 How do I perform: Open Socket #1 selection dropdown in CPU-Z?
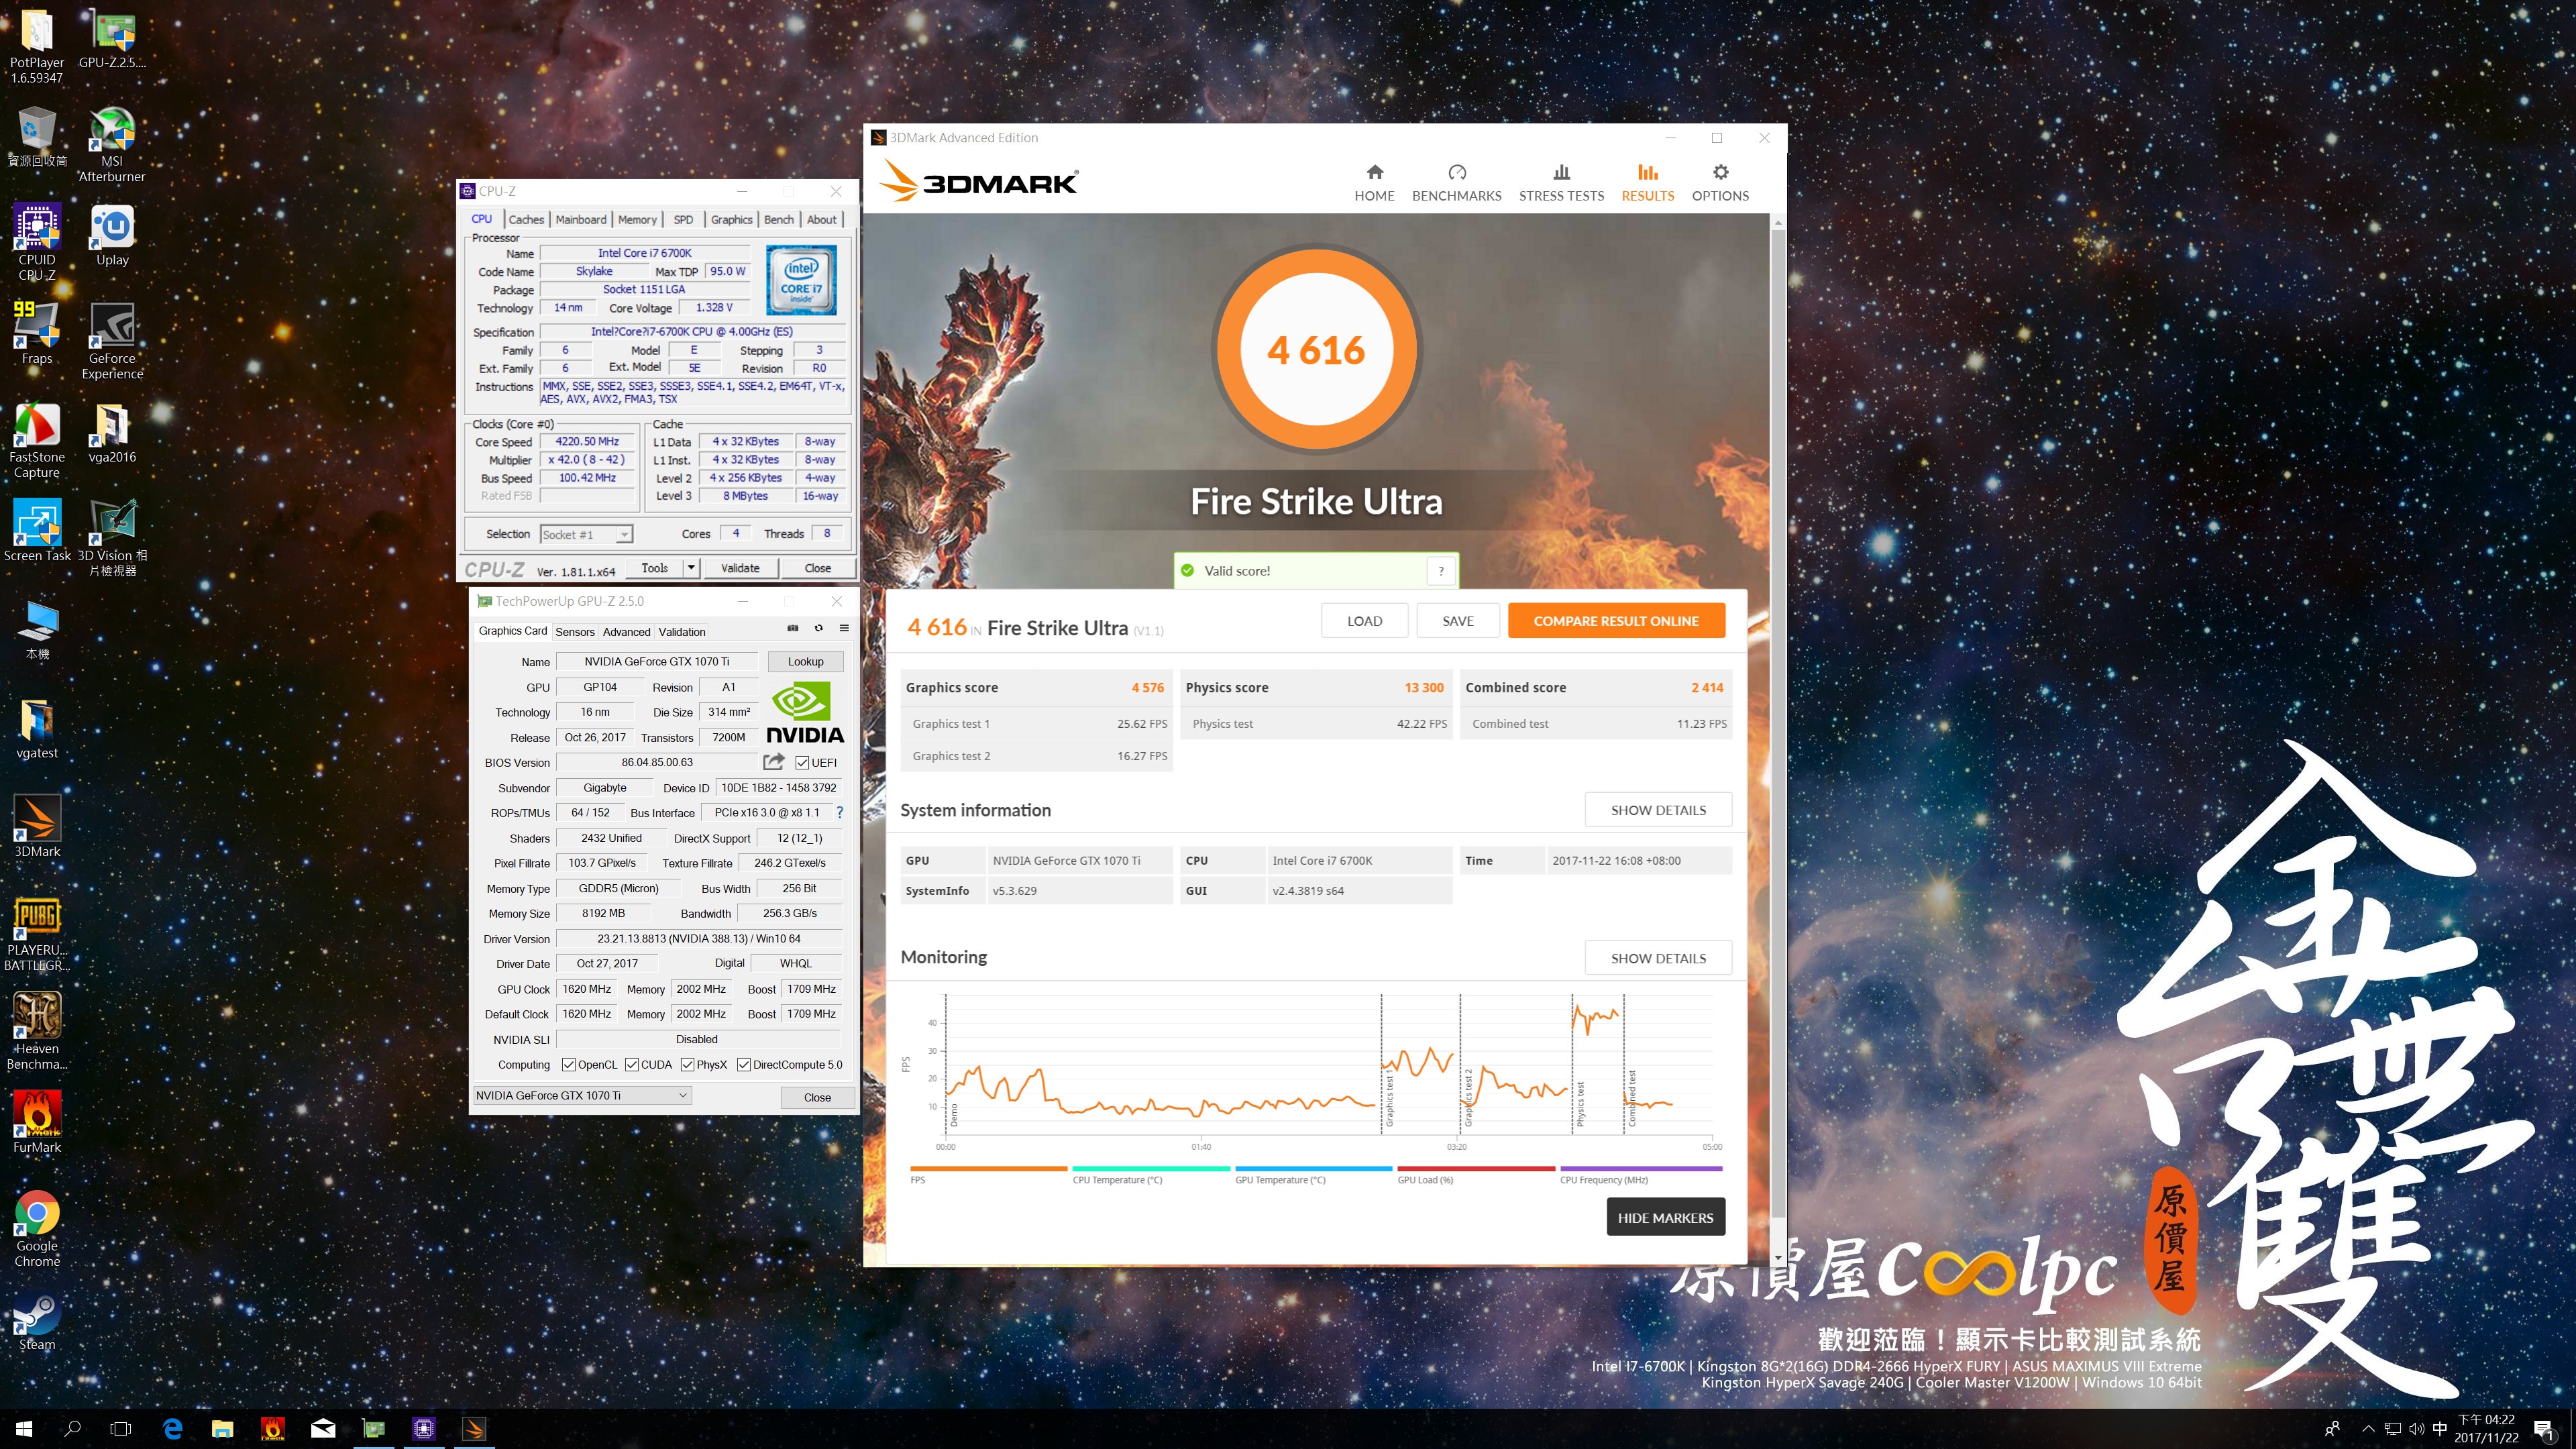point(587,534)
